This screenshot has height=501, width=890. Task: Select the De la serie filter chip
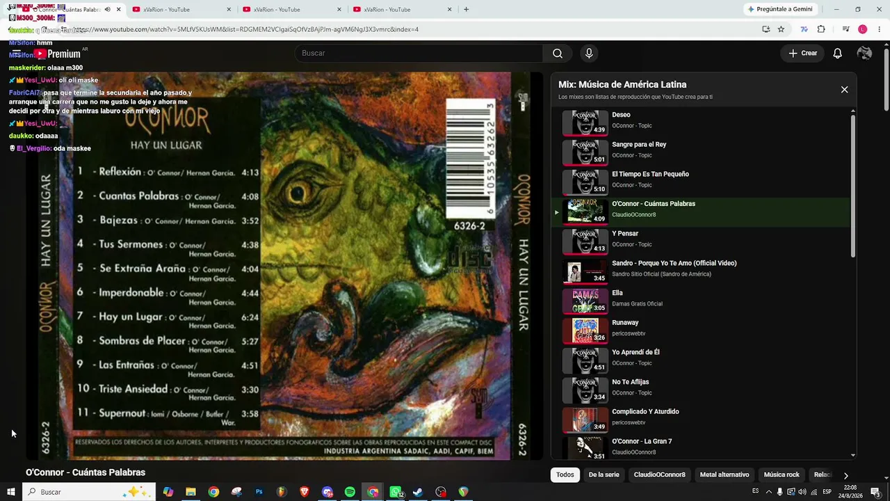(x=604, y=475)
